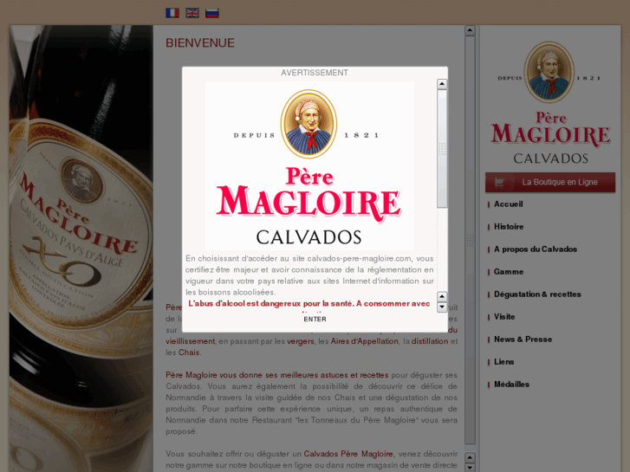This screenshot has height=472, width=630.
Task: Open Liens menu entry
Action: click(503, 361)
